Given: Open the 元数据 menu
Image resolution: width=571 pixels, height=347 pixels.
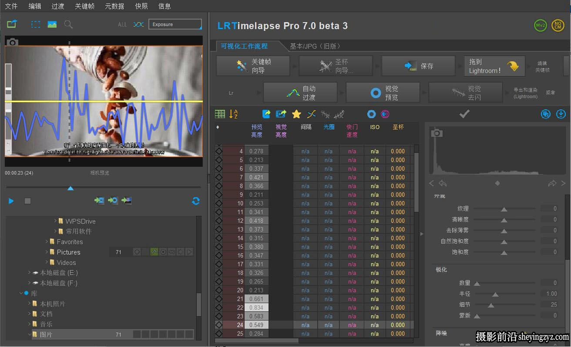Looking at the screenshot, I should pos(114,6).
